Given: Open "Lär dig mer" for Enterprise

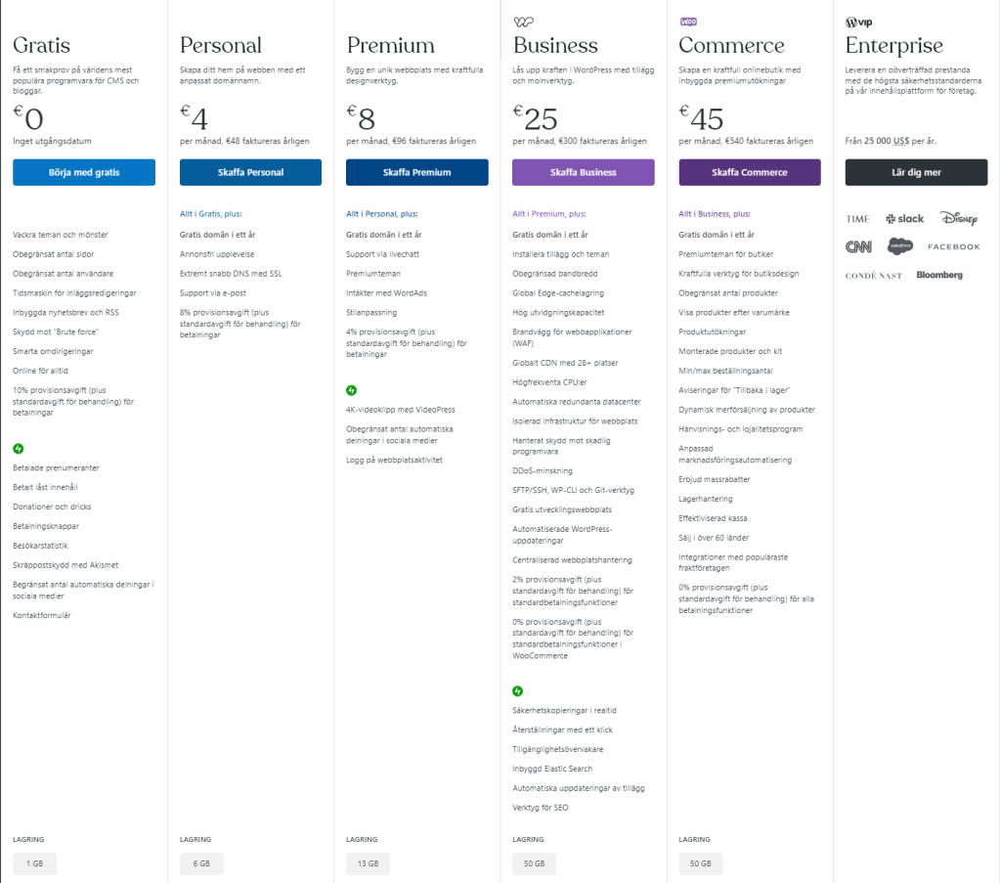Looking at the screenshot, I should click(916, 172).
